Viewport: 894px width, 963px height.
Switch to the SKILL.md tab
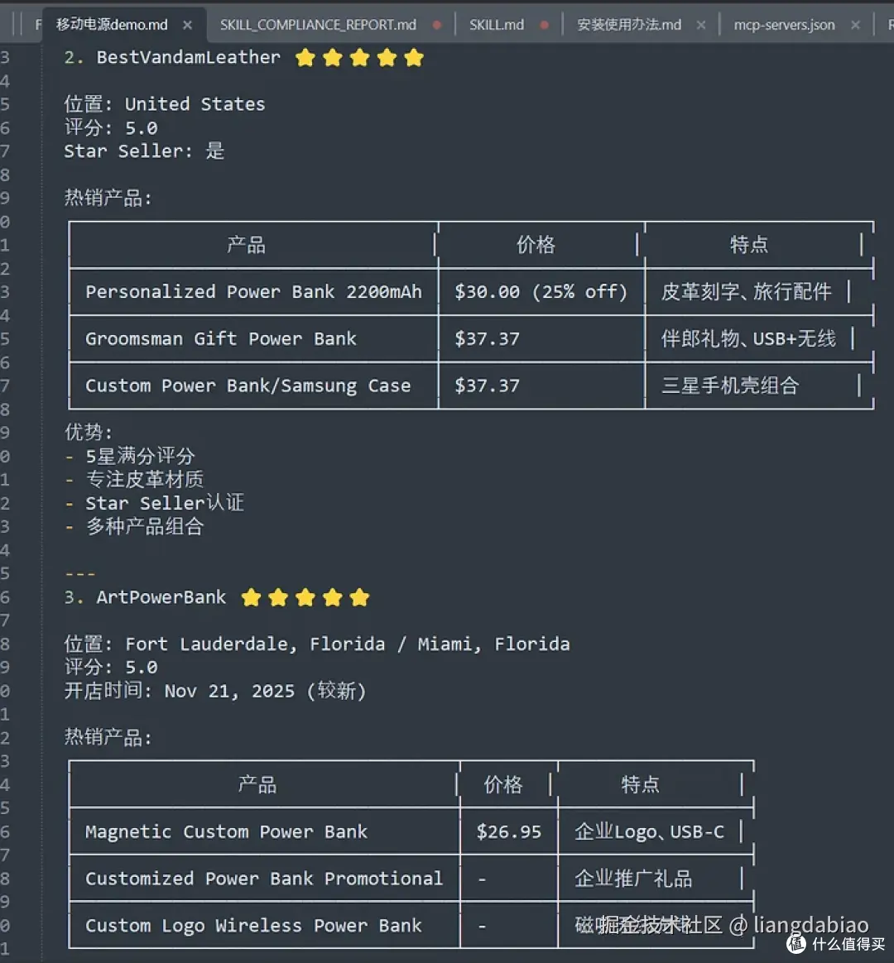[x=495, y=25]
